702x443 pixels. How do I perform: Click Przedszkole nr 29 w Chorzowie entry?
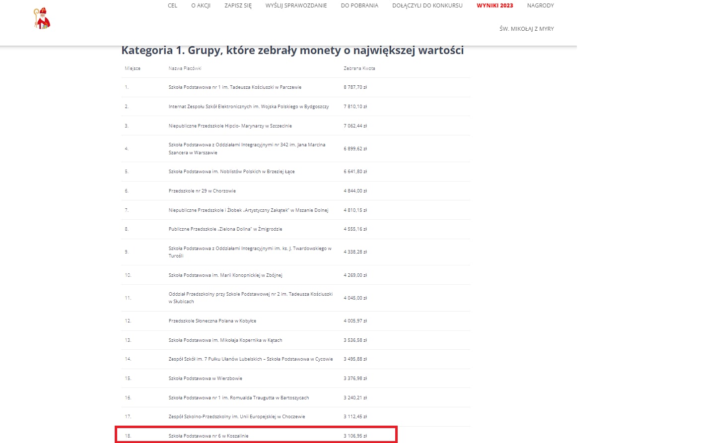coord(202,191)
